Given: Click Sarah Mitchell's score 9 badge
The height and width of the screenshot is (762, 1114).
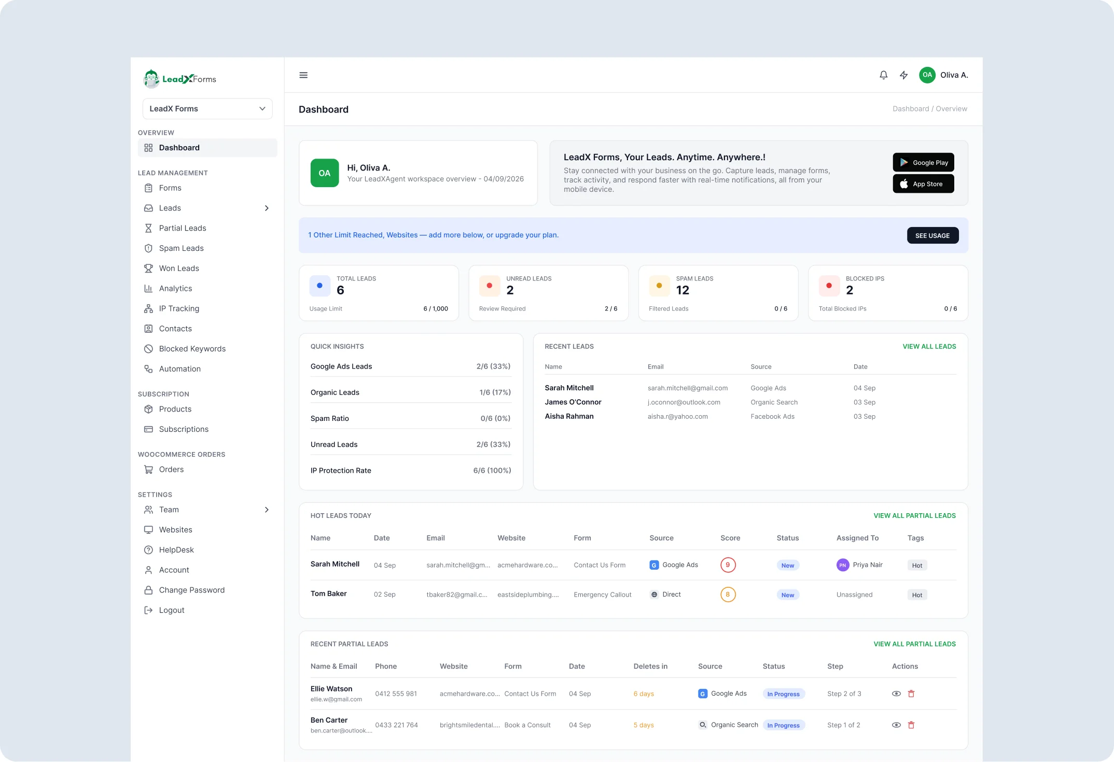Looking at the screenshot, I should (x=728, y=565).
